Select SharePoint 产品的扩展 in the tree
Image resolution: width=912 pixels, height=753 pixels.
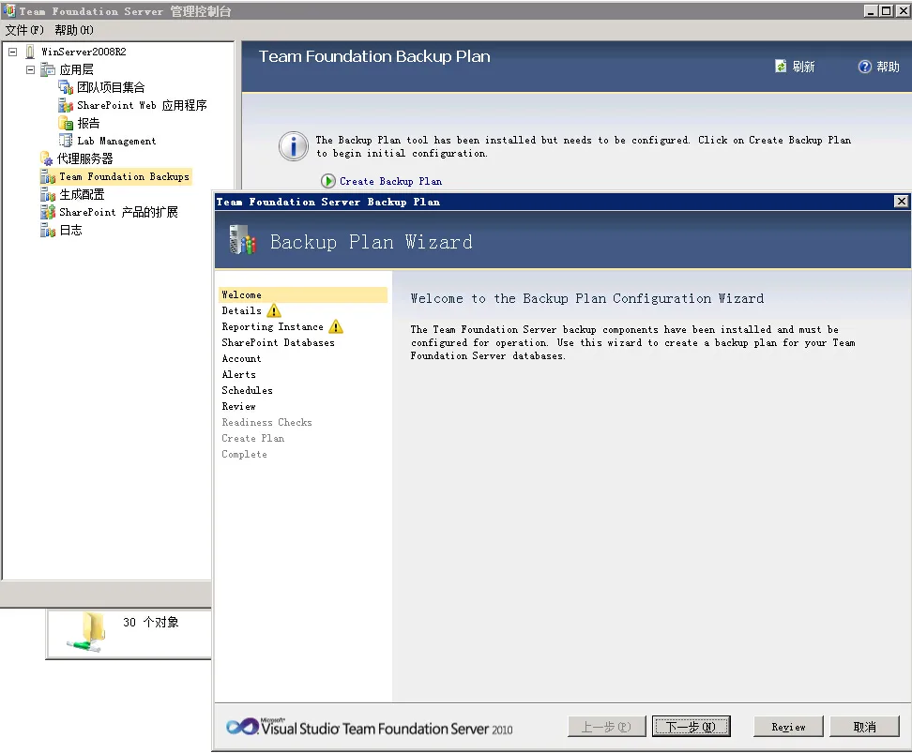coord(118,212)
